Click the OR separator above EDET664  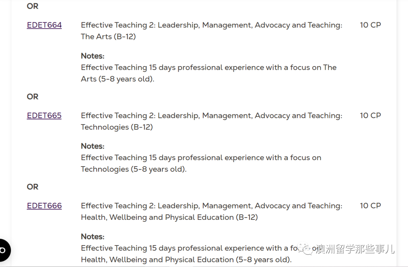(x=32, y=6)
